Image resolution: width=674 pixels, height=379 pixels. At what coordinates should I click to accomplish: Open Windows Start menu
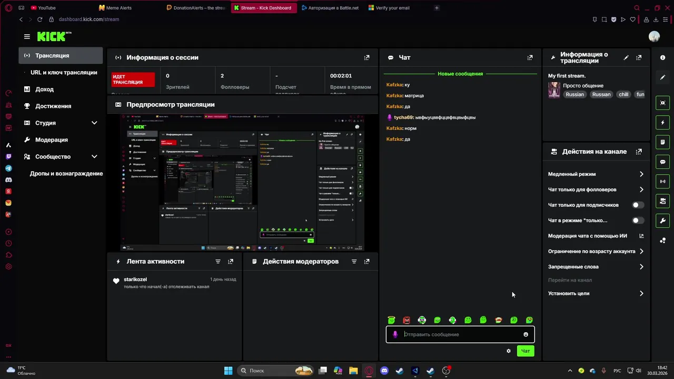coord(228,371)
